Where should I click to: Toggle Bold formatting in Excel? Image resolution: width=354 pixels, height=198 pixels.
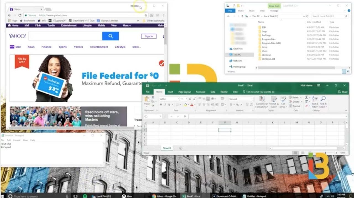click(161, 105)
